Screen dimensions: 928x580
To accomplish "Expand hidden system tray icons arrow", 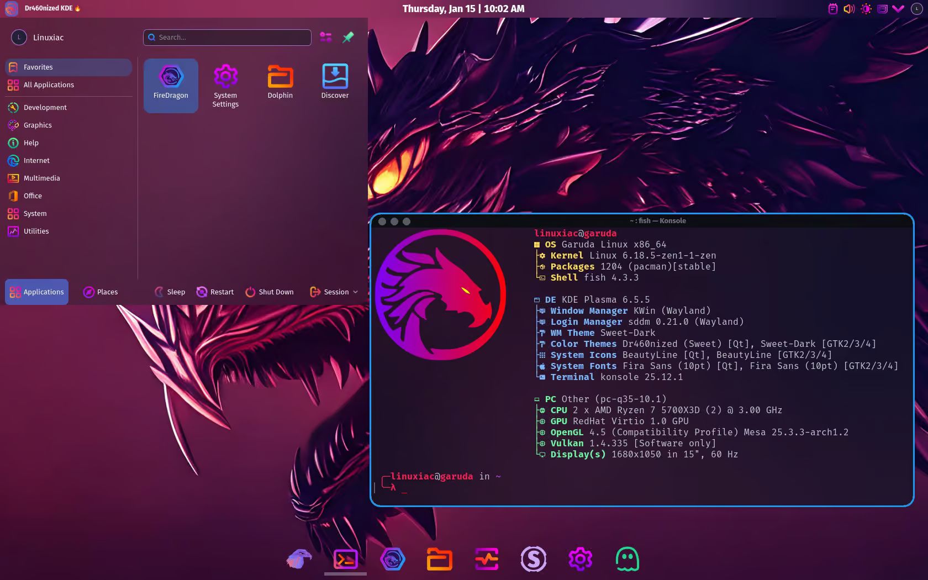I will point(898,9).
